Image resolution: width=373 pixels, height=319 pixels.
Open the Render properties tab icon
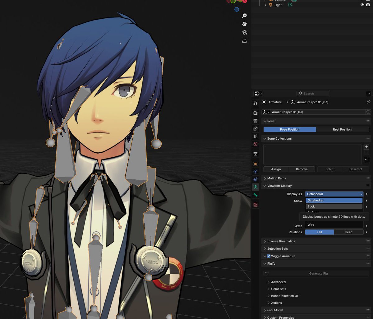tap(256, 113)
